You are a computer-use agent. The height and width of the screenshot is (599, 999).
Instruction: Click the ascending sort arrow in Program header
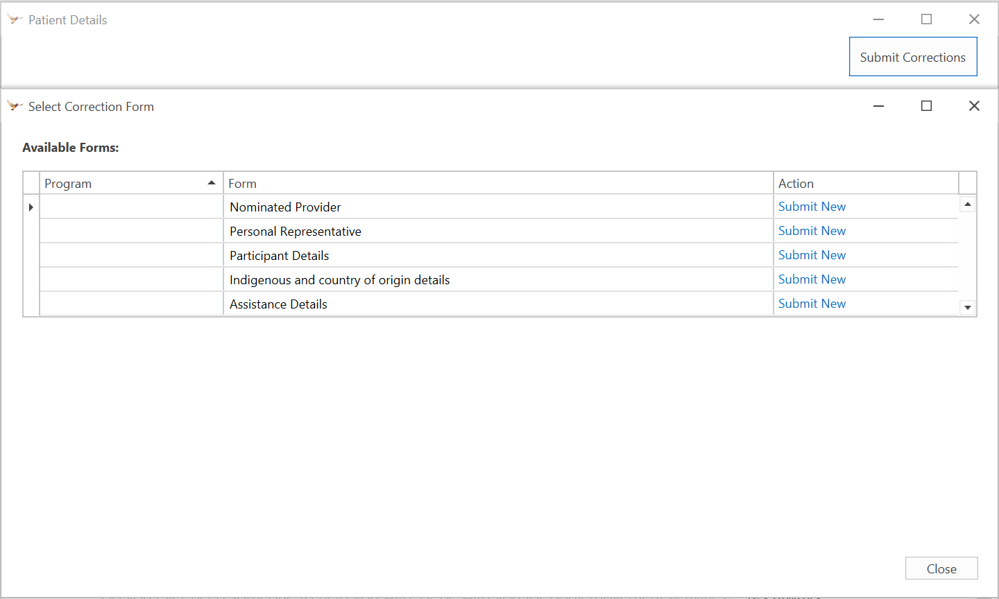tap(212, 183)
